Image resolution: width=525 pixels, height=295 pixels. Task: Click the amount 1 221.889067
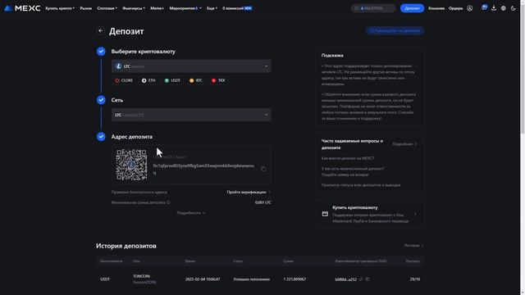294,279
